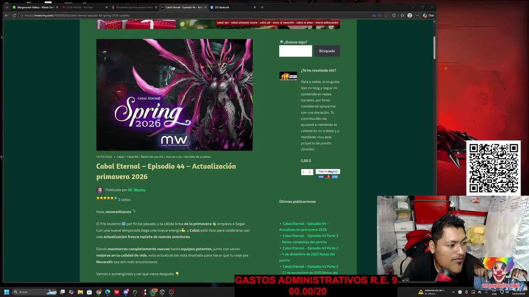Rate the post with the star rating
The width and height of the screenshot is (529, 297).
105,198
